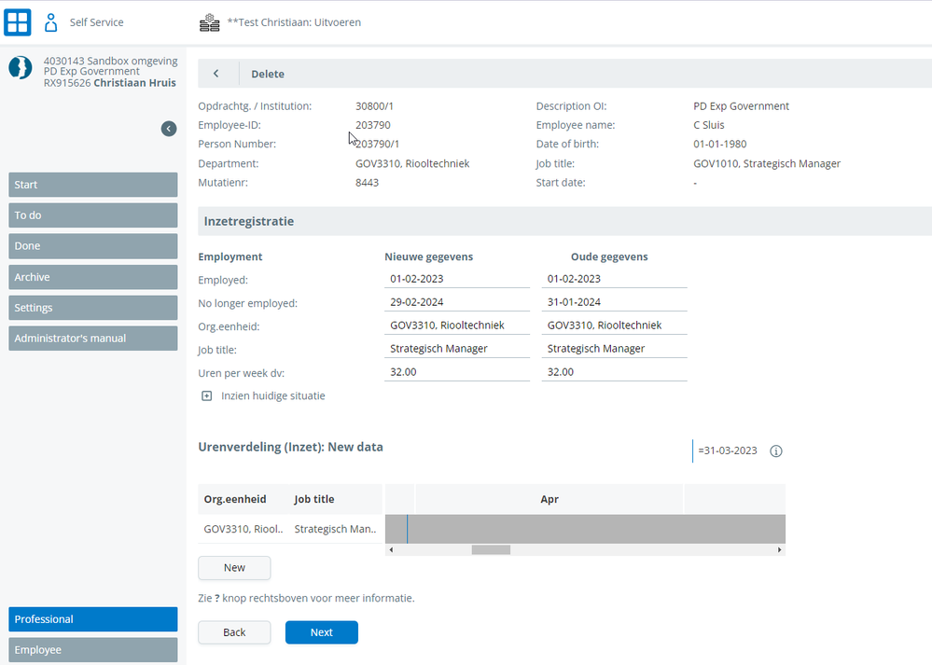Image resolution: width=932 pixels, height=665 pixels.
Task: Click the workflow icon beside Test Christiaan
Action: [x=209, y=22]
